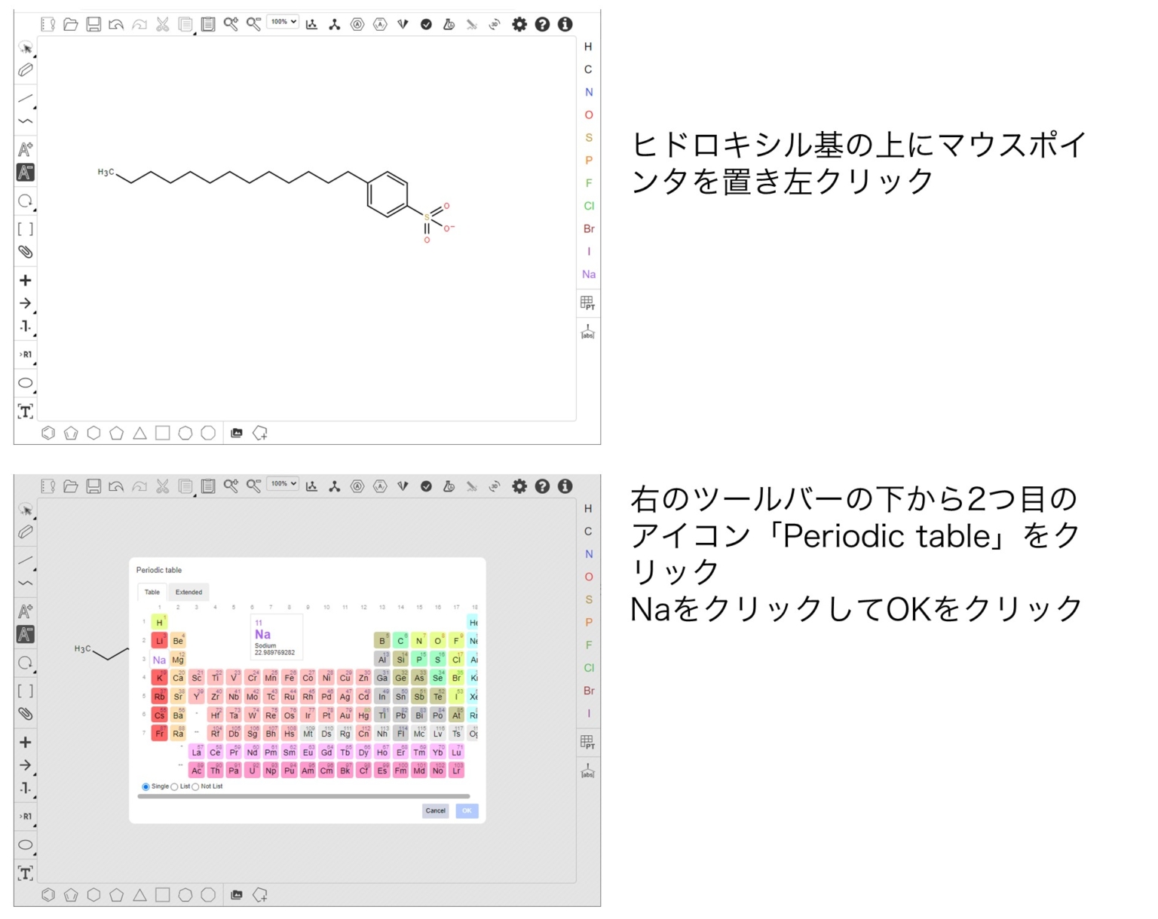Choose the Not List radio option
The image size is (1158, 919).
click(196, 787)
